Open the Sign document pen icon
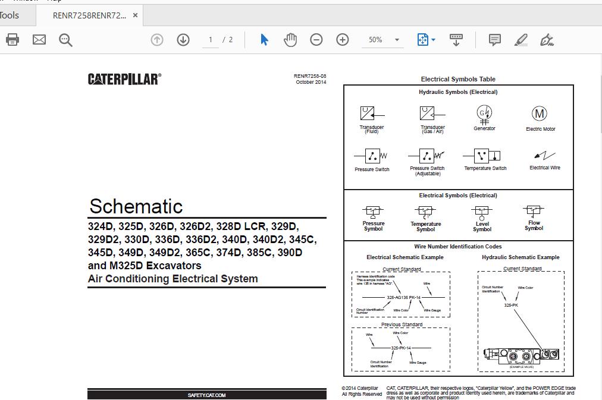Viewport: 602px width, 400px height. 547,39
